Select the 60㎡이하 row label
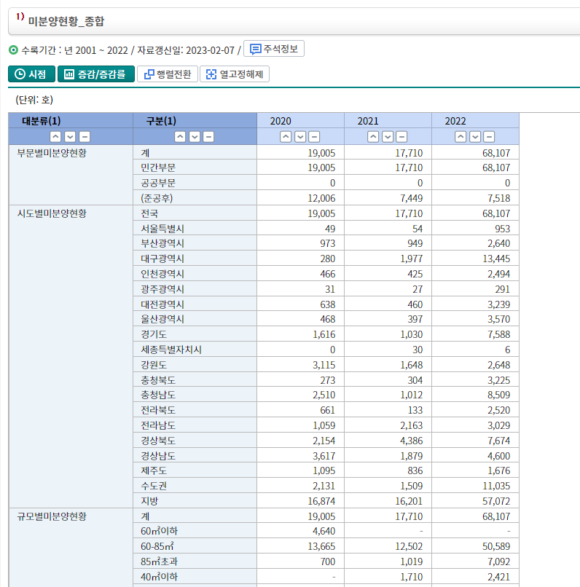Screen dimensions: 580x587 point(159,531)
